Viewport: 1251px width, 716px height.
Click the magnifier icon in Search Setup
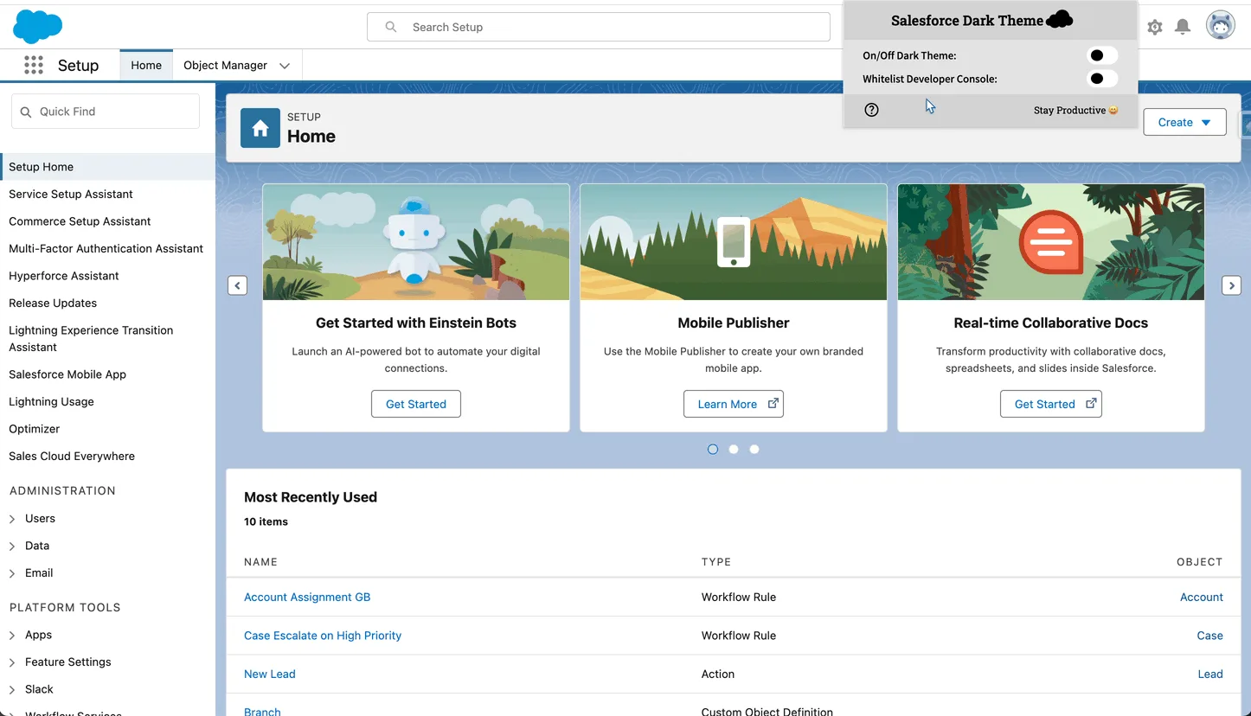point(391,27)
